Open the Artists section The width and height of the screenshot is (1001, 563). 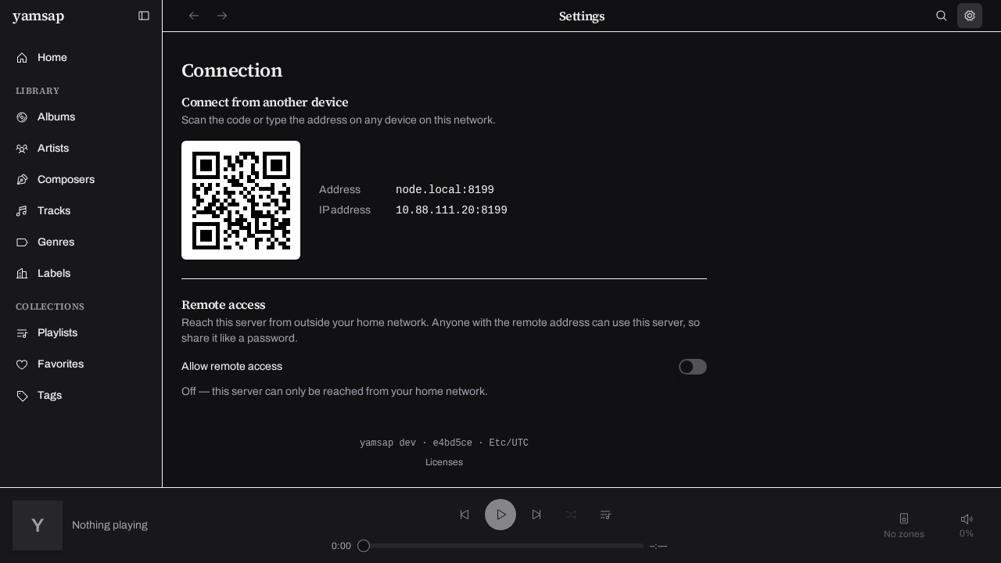(x=81, y=149)
